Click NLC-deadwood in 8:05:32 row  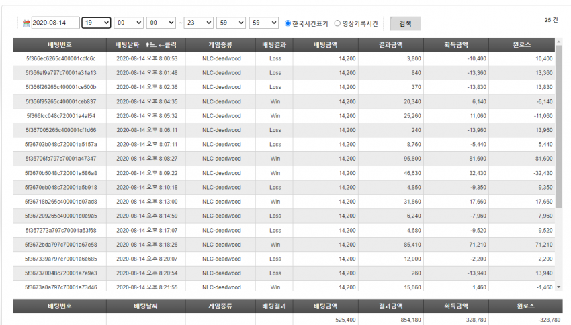click(222, 116)
